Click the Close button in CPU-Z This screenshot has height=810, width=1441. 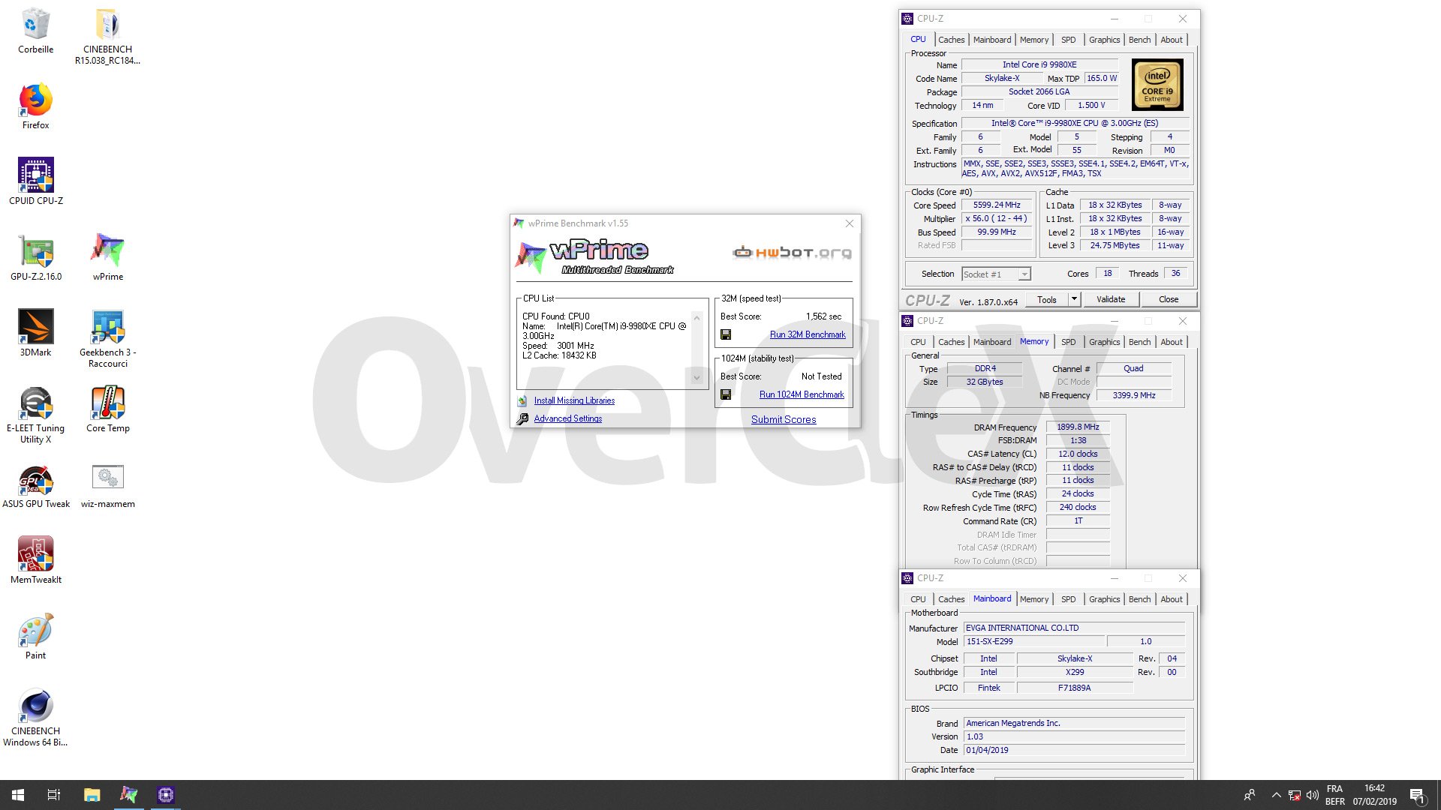pyautogui.click(x=1168, y=299)
